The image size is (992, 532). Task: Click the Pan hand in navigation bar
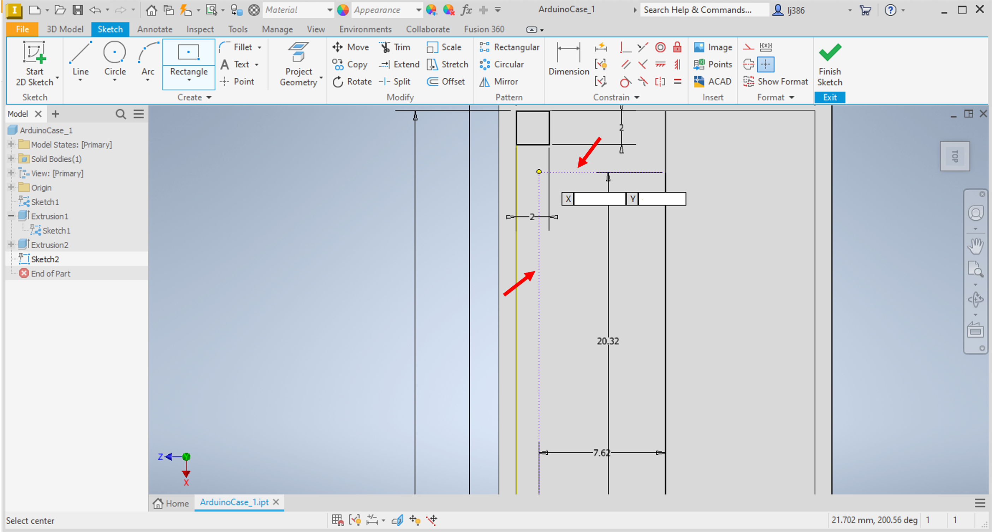[x=975, y=247]
